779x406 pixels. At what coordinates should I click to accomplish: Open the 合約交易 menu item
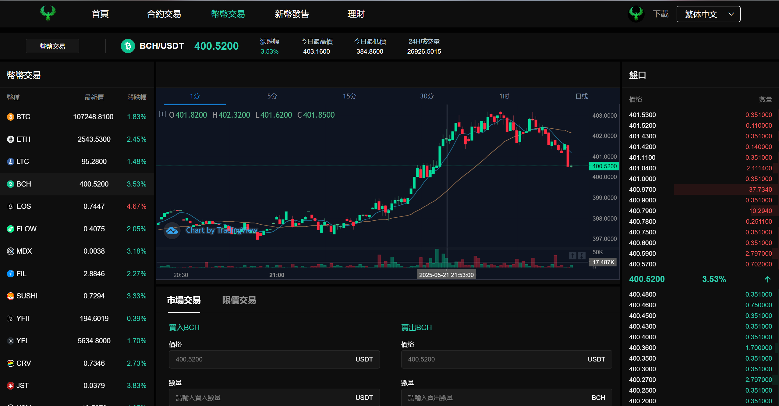[164, 14]
